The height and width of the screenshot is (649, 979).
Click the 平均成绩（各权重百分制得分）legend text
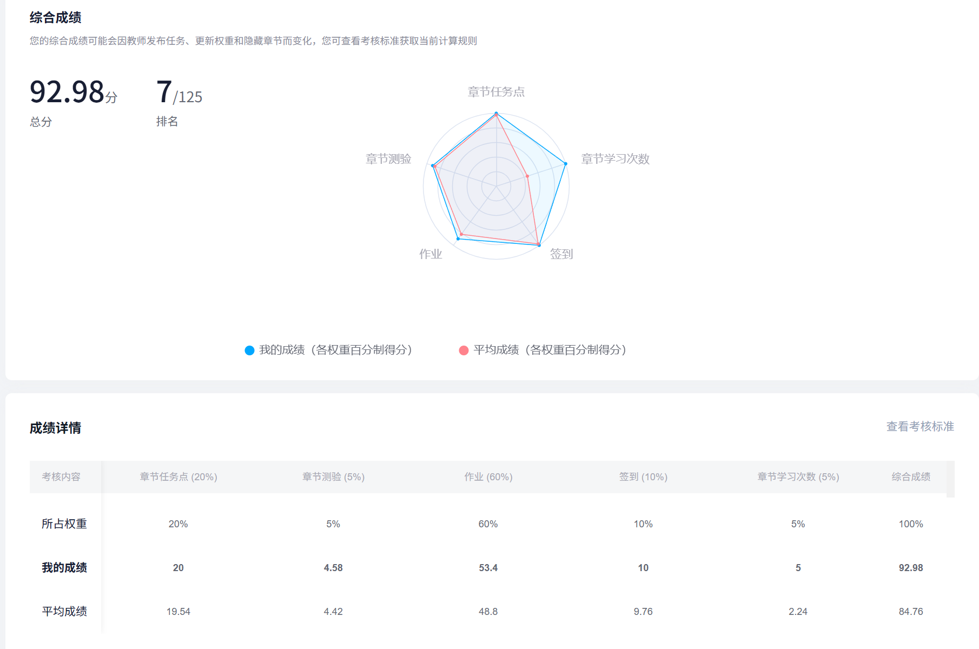(550, 350)
